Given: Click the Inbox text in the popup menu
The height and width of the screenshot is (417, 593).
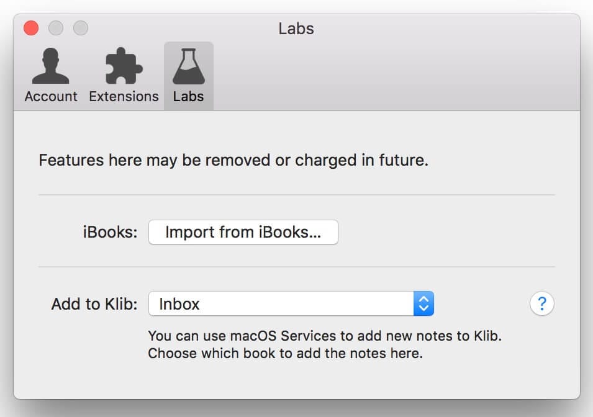Looking at the screenshot, I should click(x=179, y=304).
